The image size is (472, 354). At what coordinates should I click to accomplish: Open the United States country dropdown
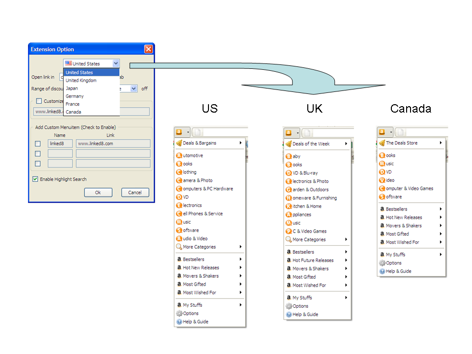(116, 63)
